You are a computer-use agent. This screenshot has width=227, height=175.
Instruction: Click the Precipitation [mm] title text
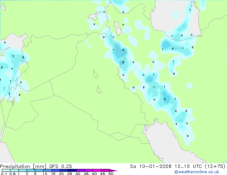click(23, 166)
